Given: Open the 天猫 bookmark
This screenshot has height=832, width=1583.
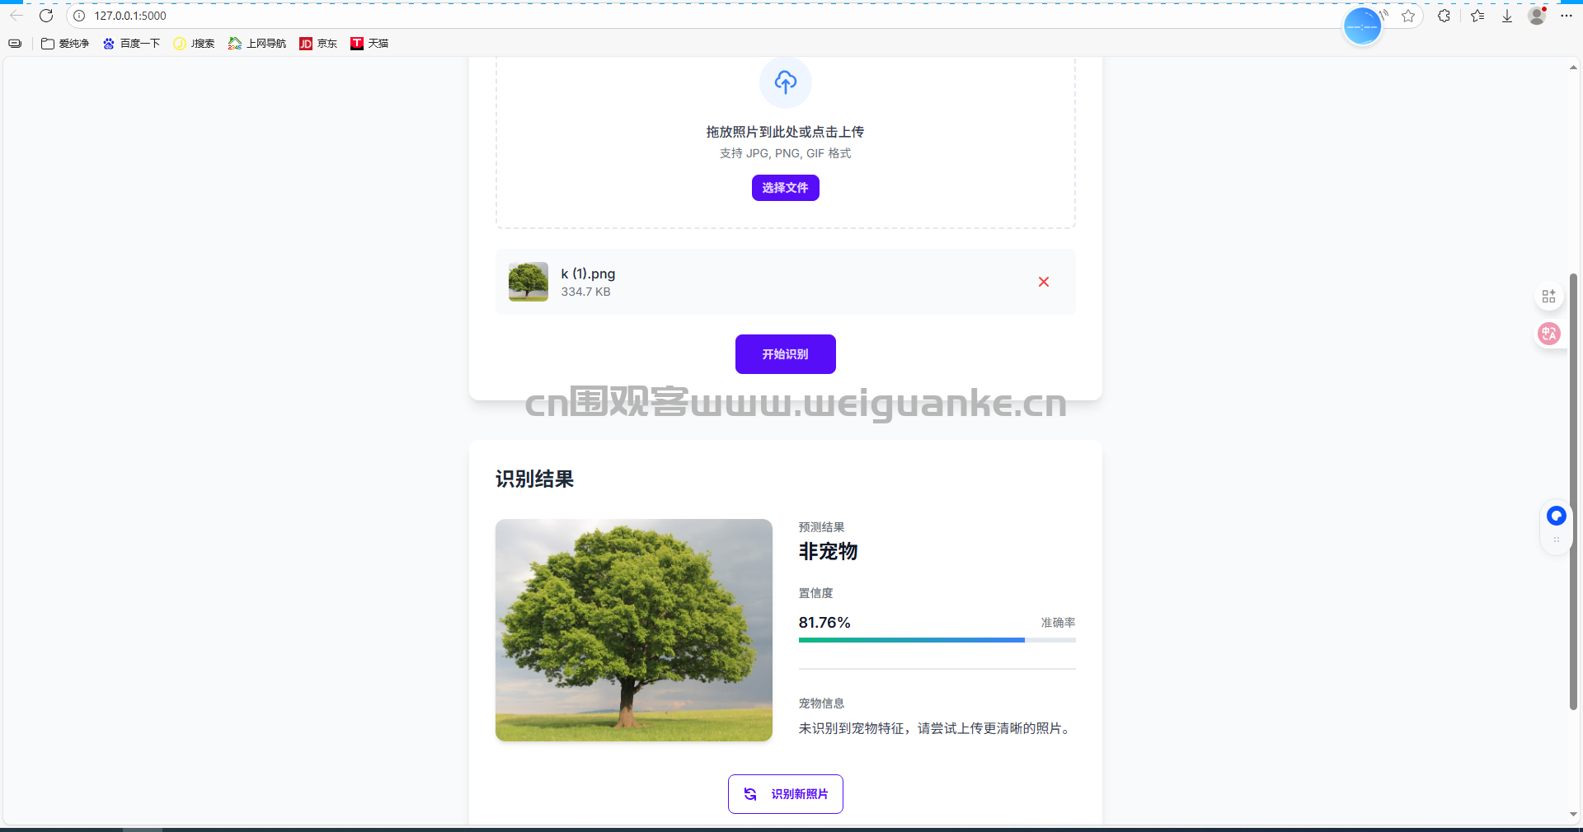Looking at the screenshot, I should pos(369,44).
